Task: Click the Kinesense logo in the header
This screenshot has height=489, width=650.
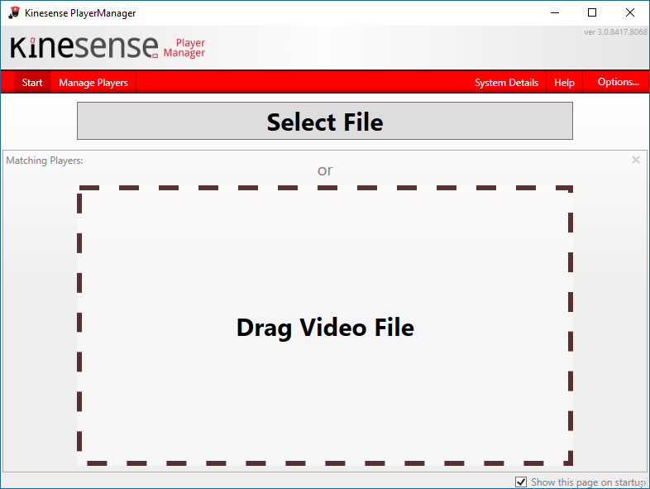Action: tap(84, 47)
